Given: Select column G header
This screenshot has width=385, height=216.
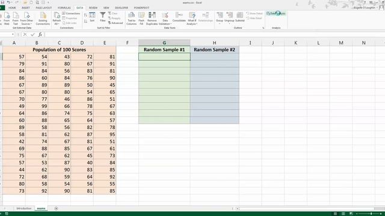Looking at the screenshot, I should tap(164, 43).
